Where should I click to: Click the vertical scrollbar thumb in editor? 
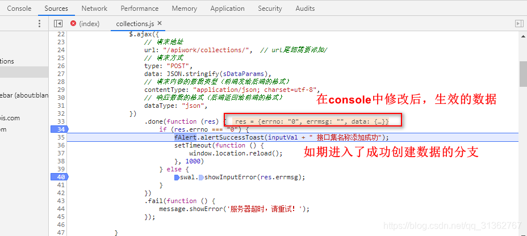[x=522, y=74]
